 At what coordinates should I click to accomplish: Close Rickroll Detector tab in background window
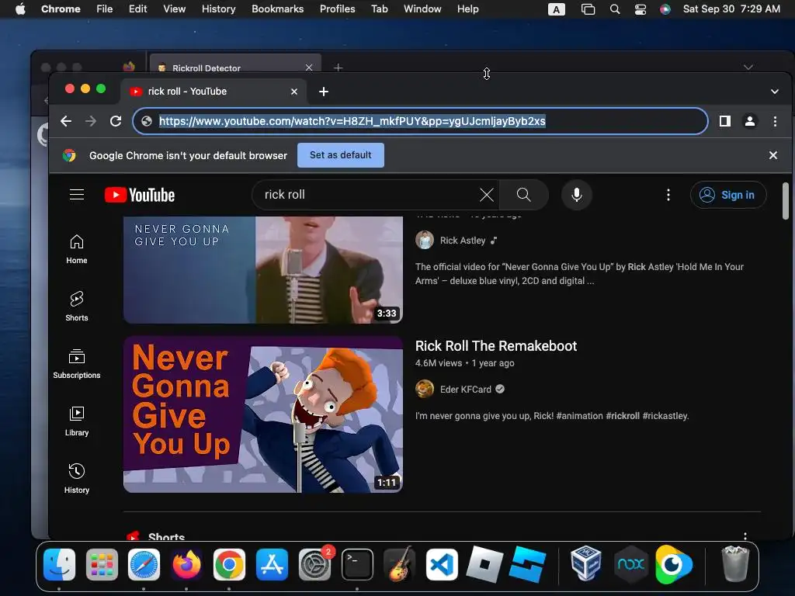pyautogui.click(x=308, y=67)
